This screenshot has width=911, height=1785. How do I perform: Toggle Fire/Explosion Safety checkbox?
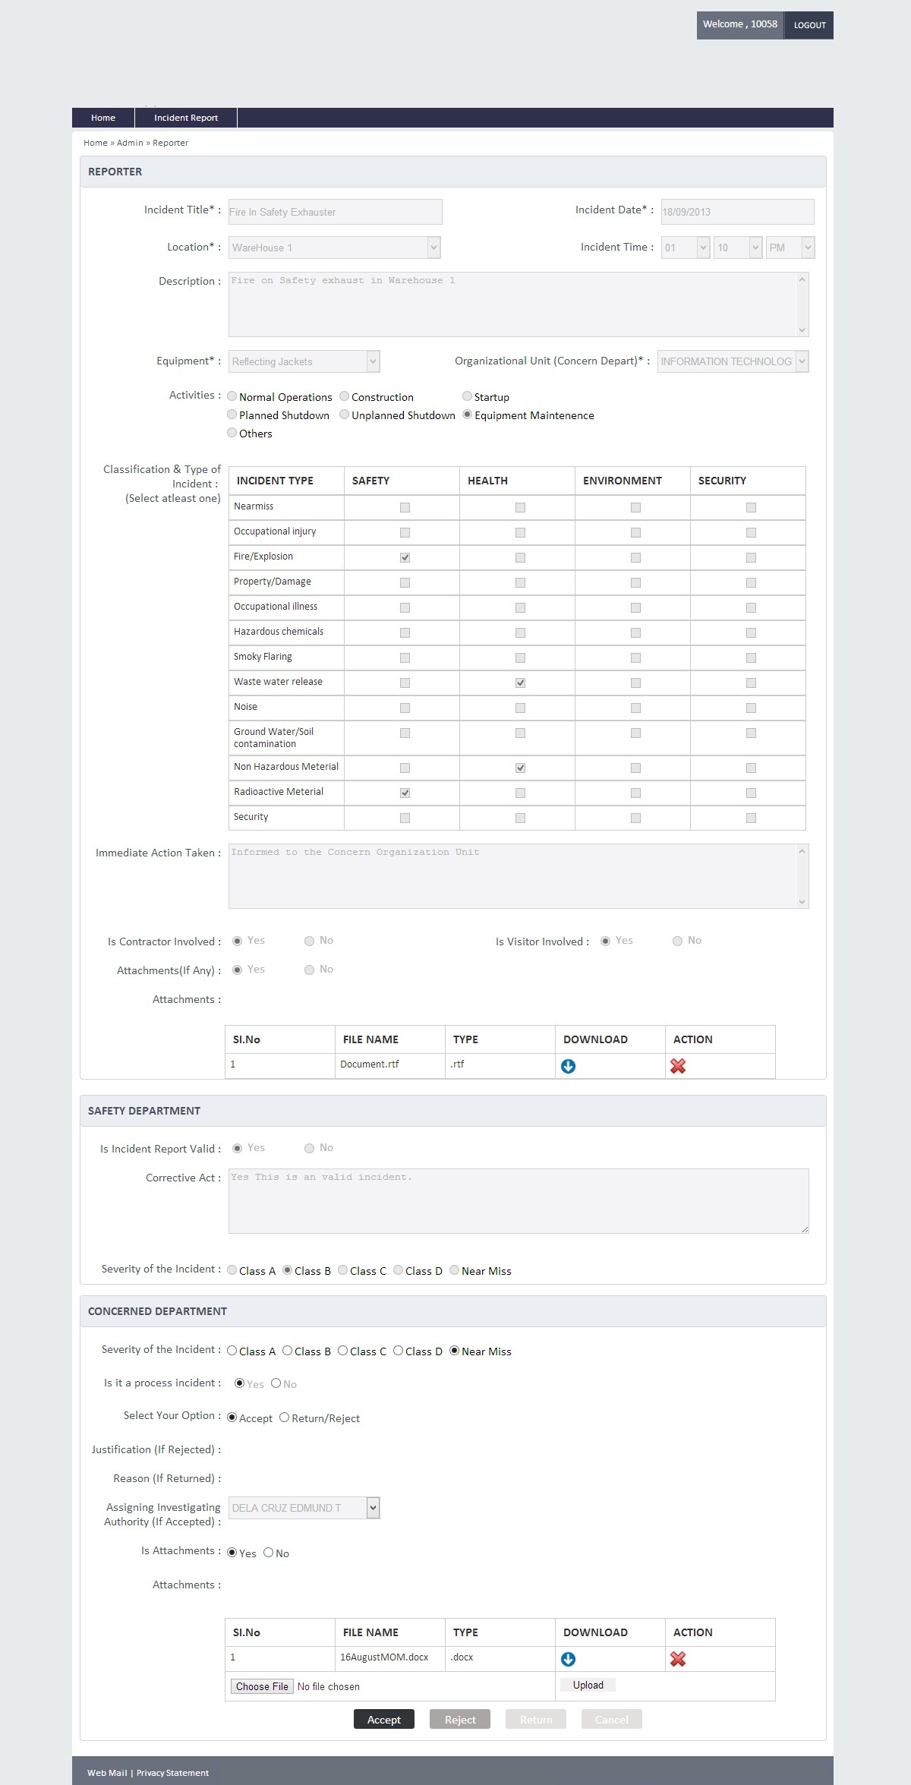[x=405, y=557]
